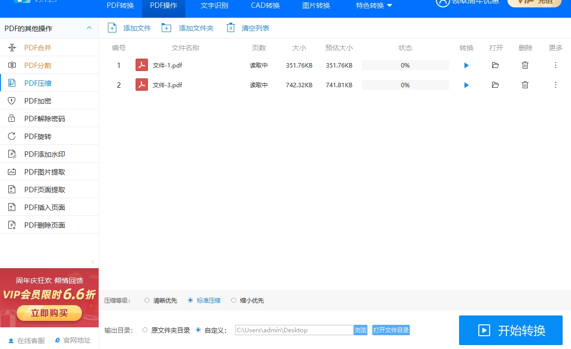Open more options for 文件-3.pdf
Viewport: 571px width, 349px height.
pyautogui.click(x=556, y=85)
